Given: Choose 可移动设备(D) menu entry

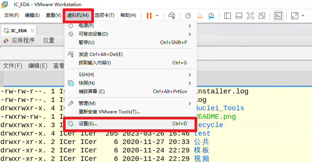Looking at the screenshot, I should coord(130,34).
